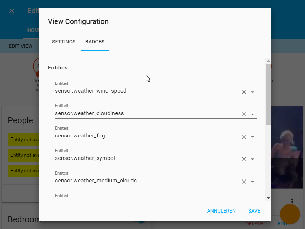Click the orange add card button

tap(290, 214)
